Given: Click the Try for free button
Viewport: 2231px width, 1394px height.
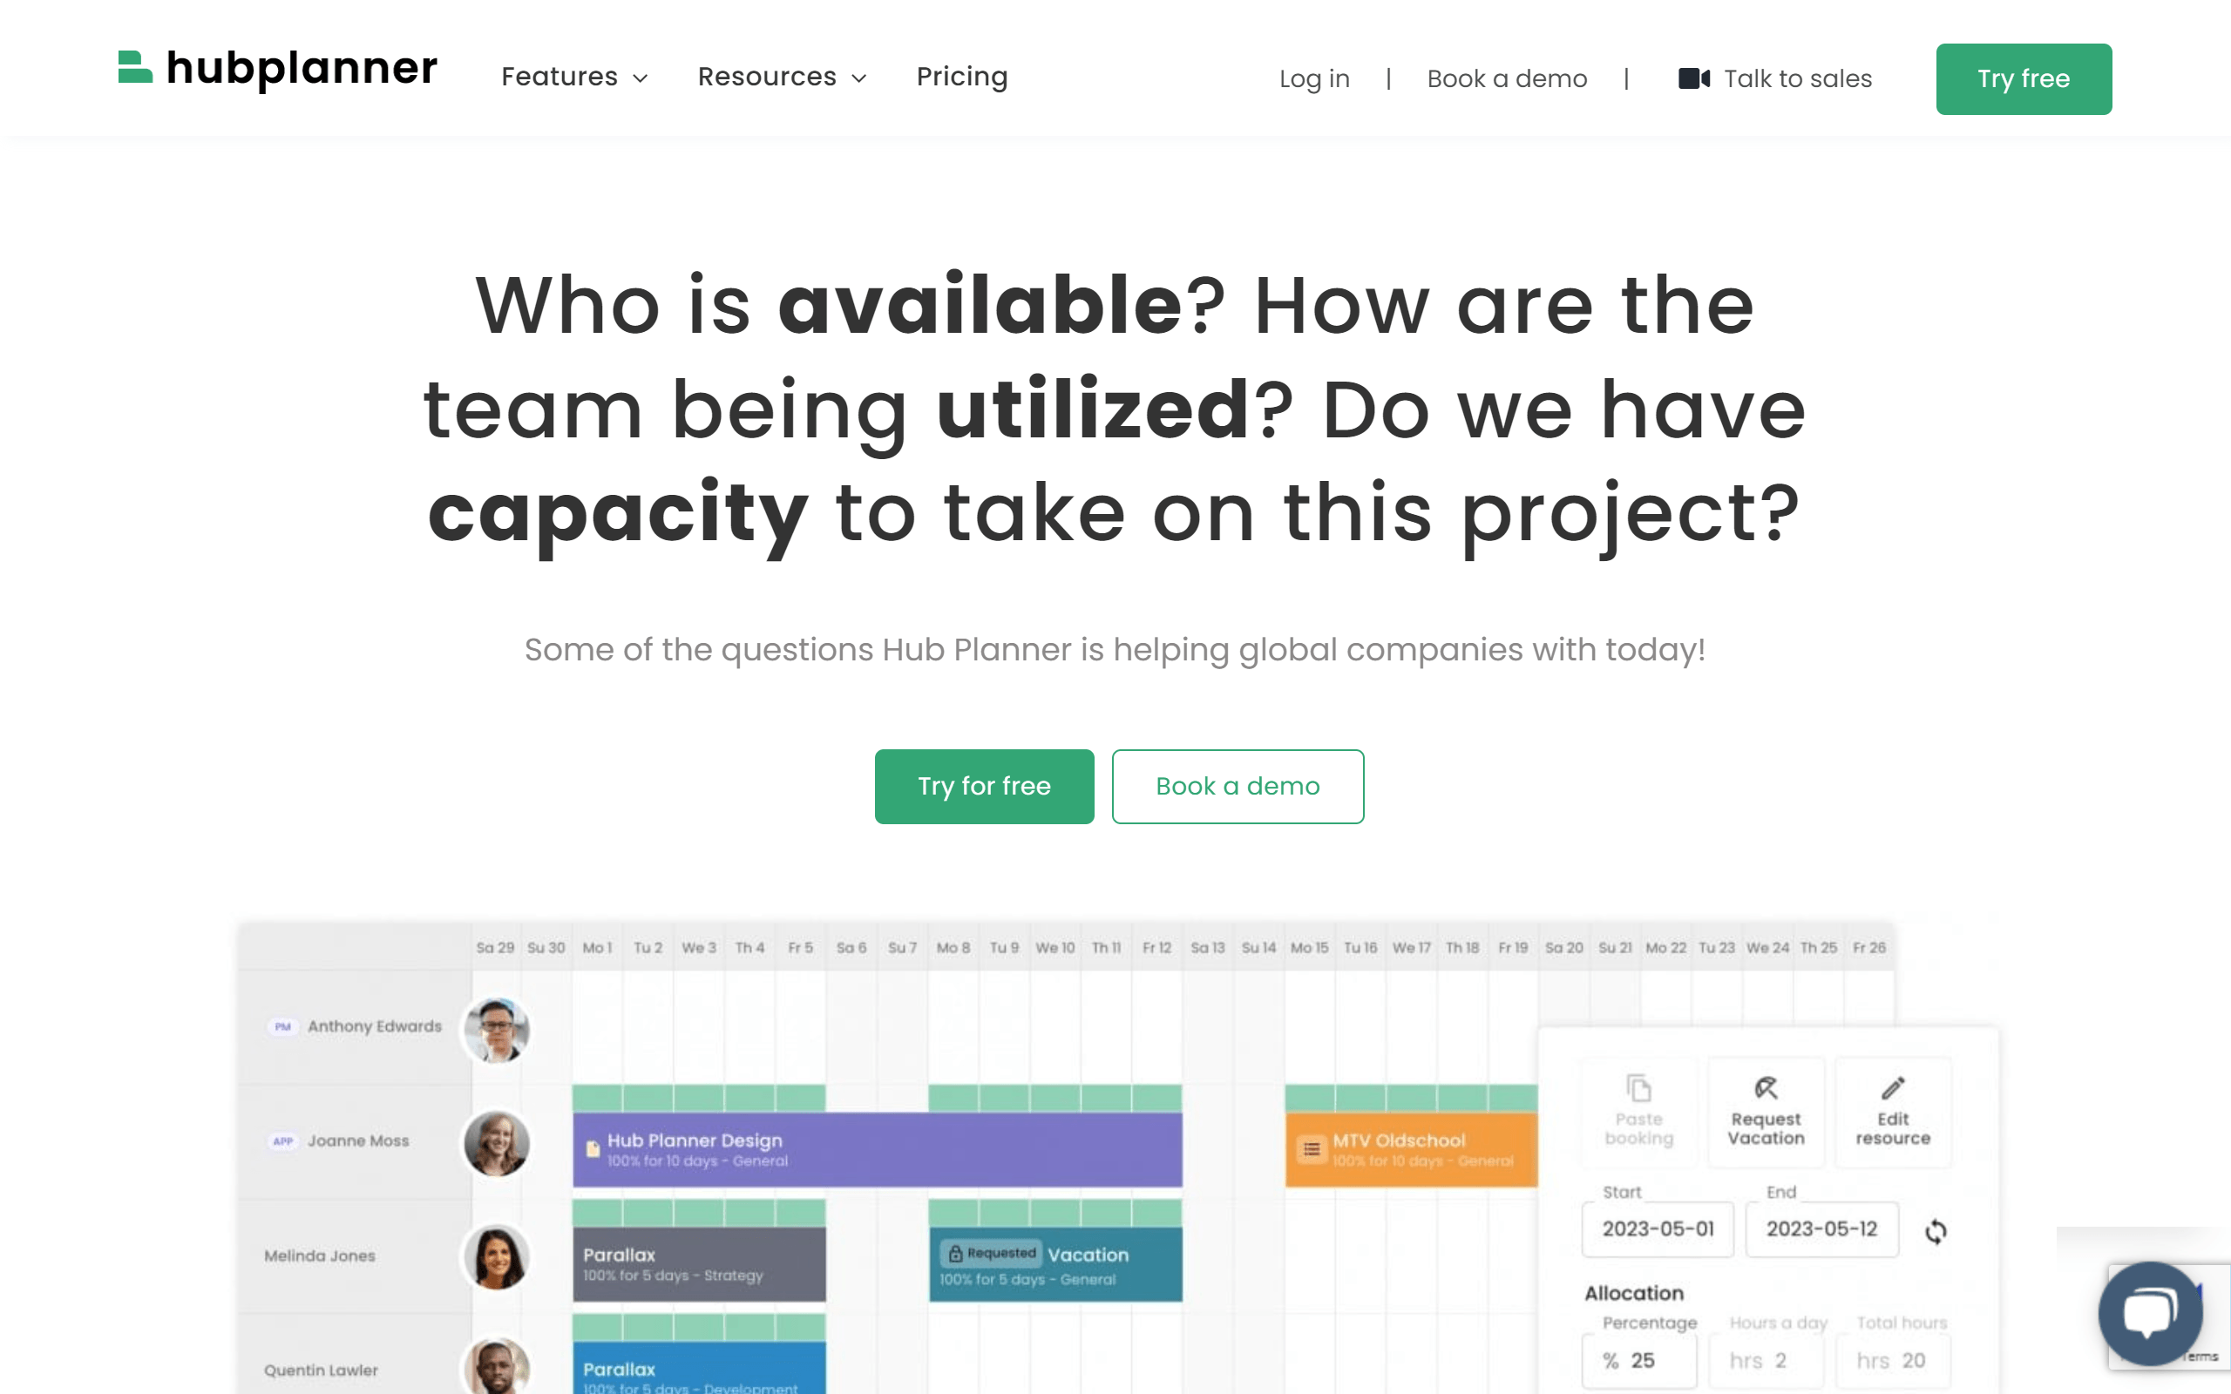Looking at the screenshot, I should click(983, 785).
